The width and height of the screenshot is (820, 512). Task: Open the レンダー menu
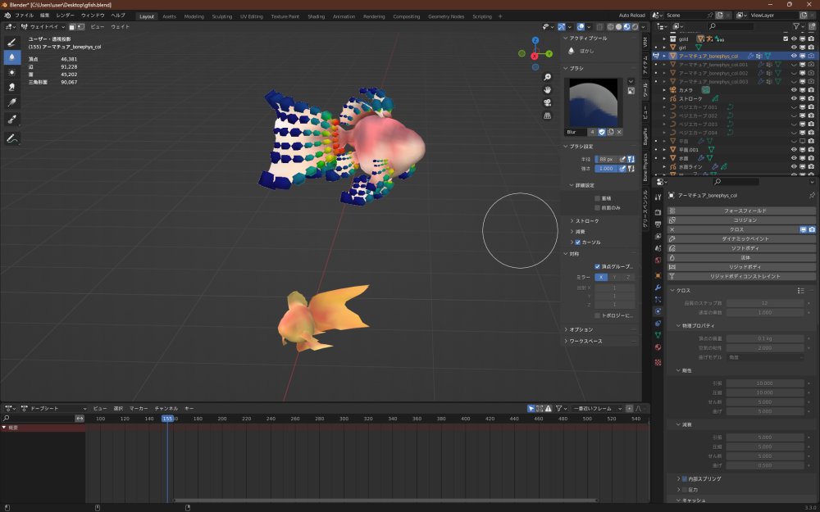pos(65,16)
